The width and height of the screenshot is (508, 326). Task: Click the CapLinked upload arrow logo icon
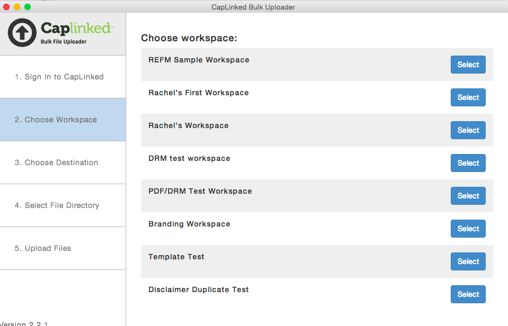tap(22, 33)
